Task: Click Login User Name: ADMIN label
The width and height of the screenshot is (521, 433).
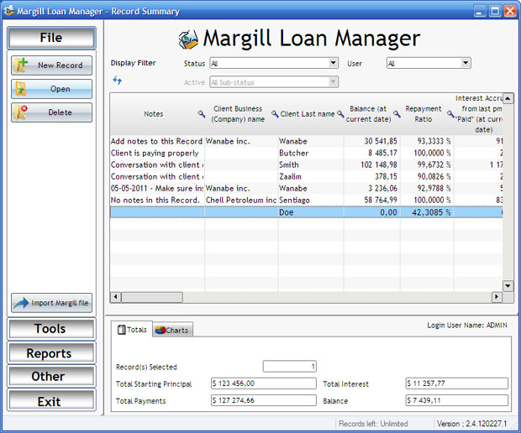Action: click(x=467, y=325)
